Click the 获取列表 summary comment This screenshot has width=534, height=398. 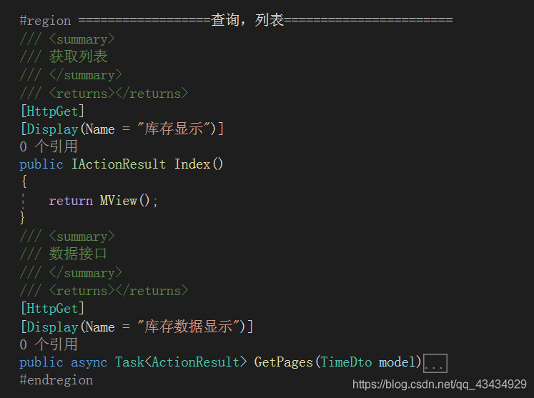click(x=79, y=56)
